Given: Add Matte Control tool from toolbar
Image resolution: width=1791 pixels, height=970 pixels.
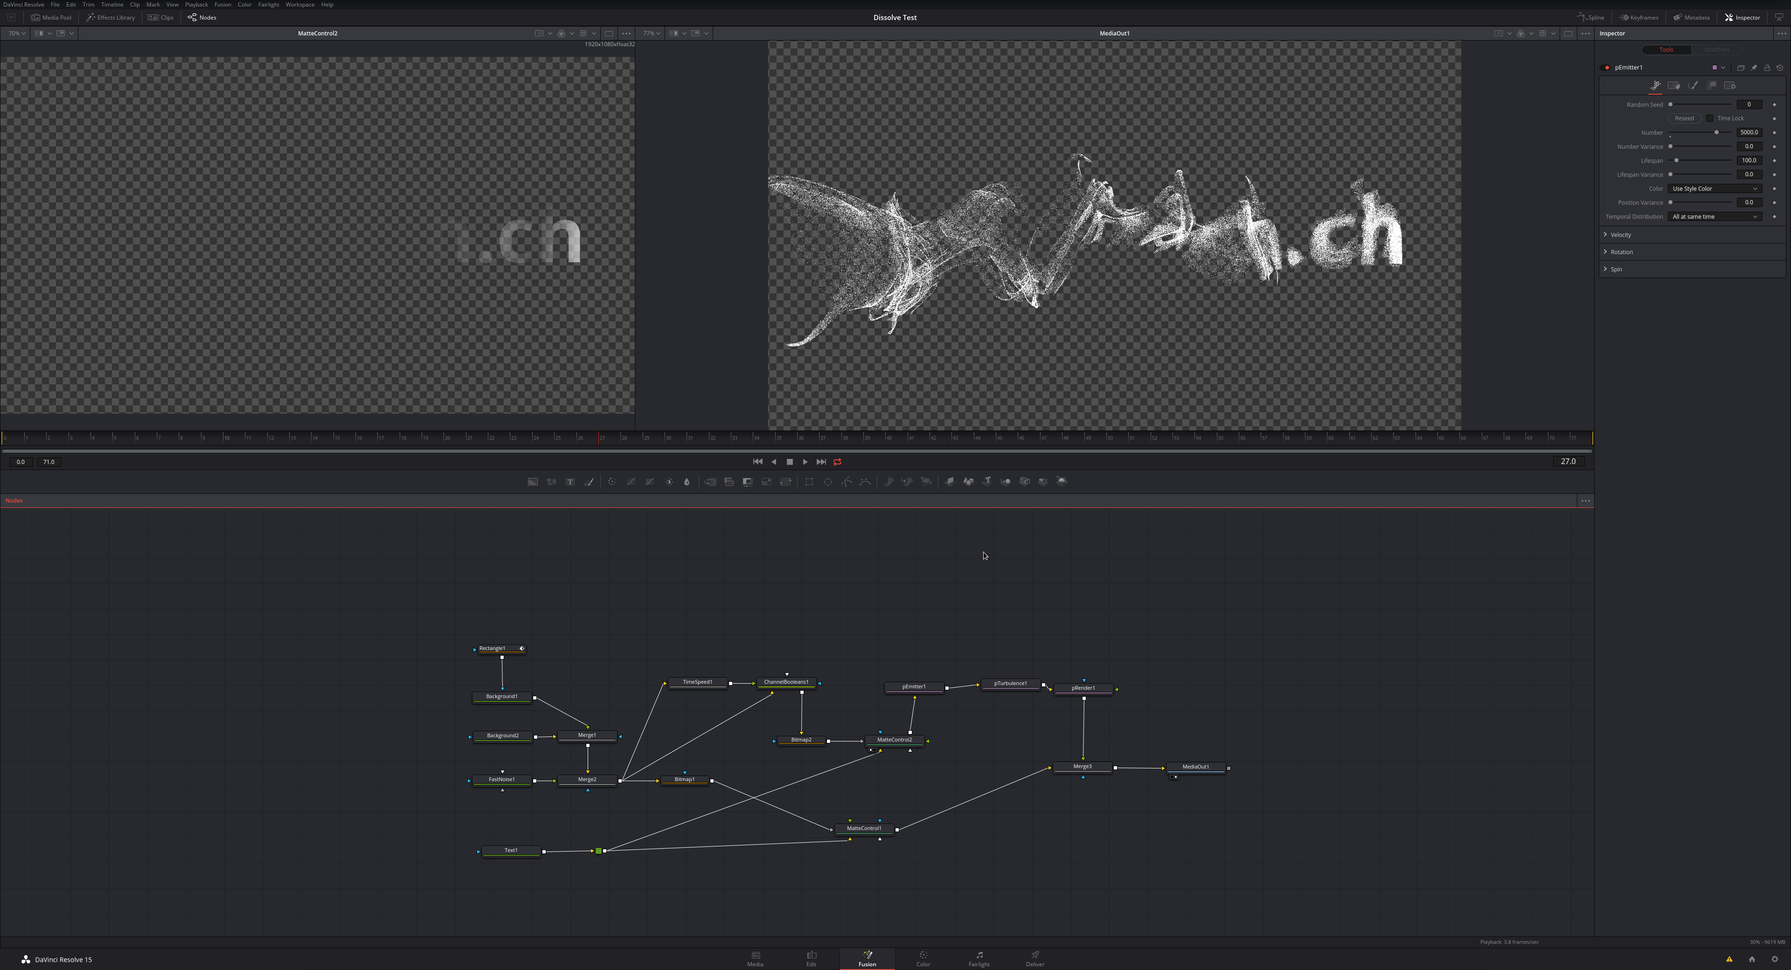Looking at the screenshot, I should click(747, 481).
